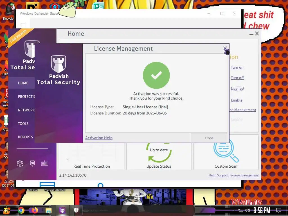Open the Real Time Protection tile
The image size is (288, 216).
click(x=92, y=156)
